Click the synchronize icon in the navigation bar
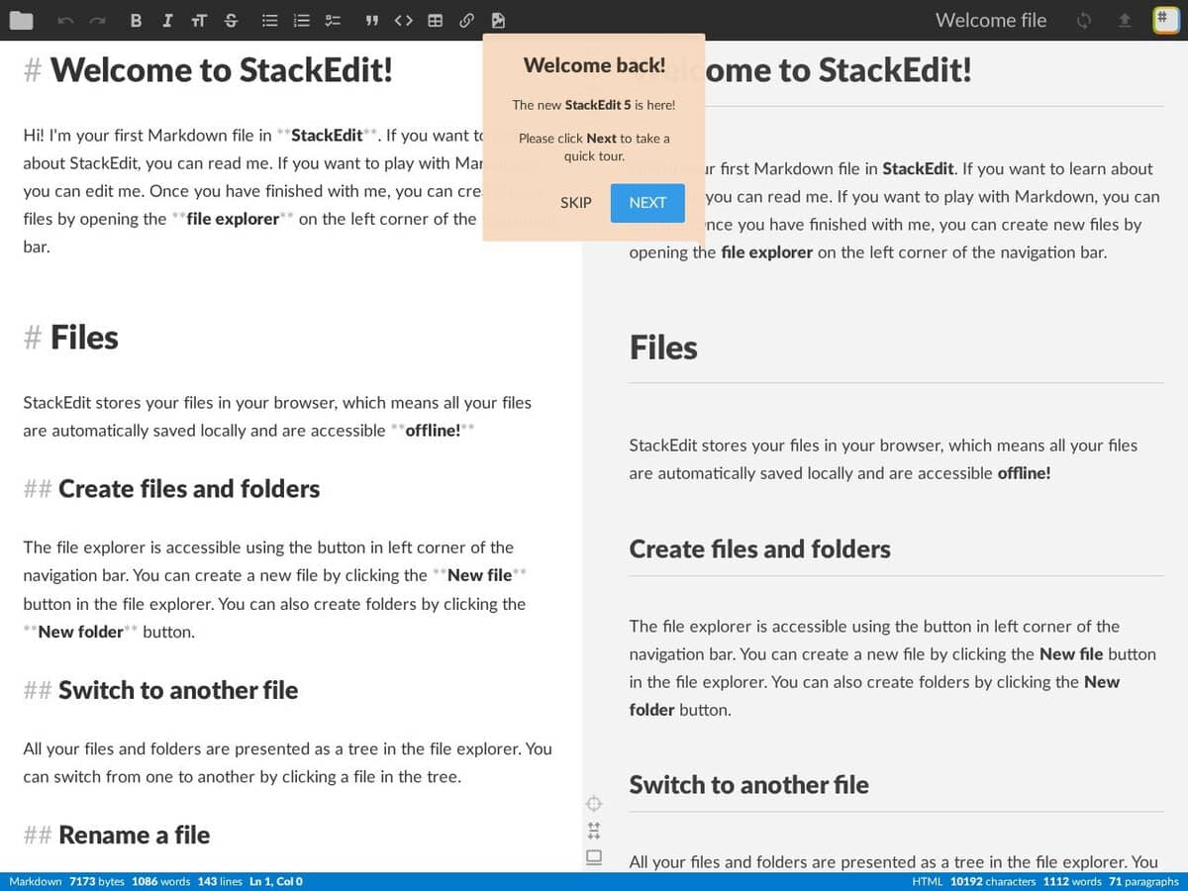Screen dimensions: 1188x891 point(1084,20)
